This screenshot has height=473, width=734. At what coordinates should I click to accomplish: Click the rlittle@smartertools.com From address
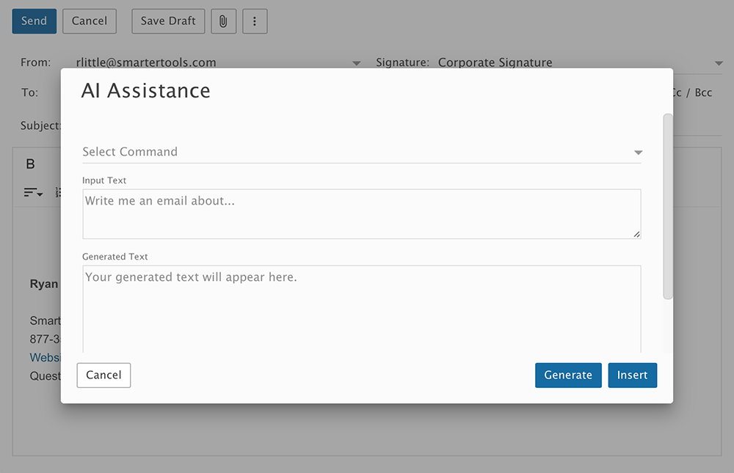click(146, 62)
